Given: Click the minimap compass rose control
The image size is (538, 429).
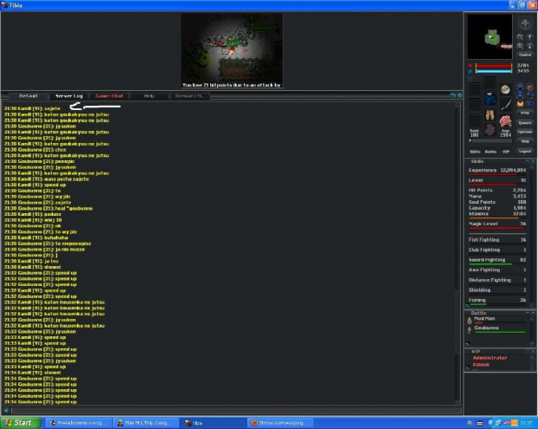Looking at the screenshot, I should 525,23.
